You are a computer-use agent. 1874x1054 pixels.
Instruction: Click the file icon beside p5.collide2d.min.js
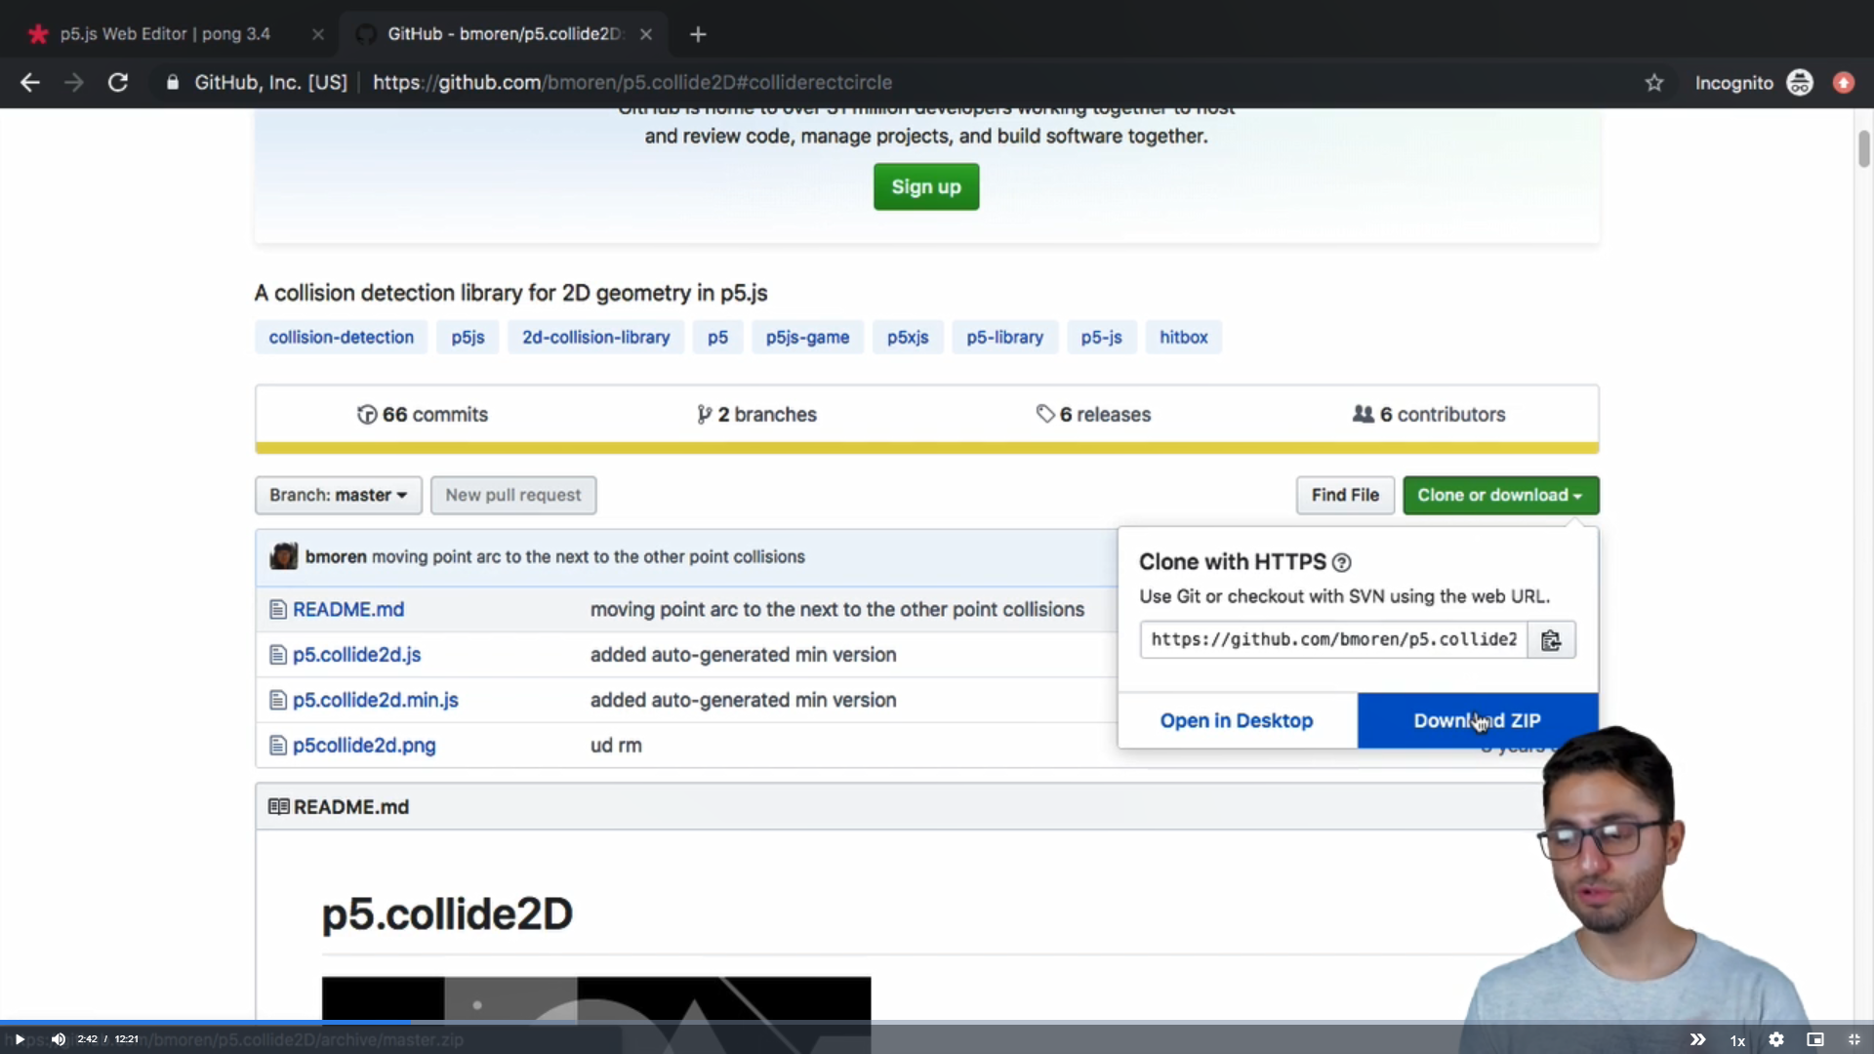click(277, 701)
